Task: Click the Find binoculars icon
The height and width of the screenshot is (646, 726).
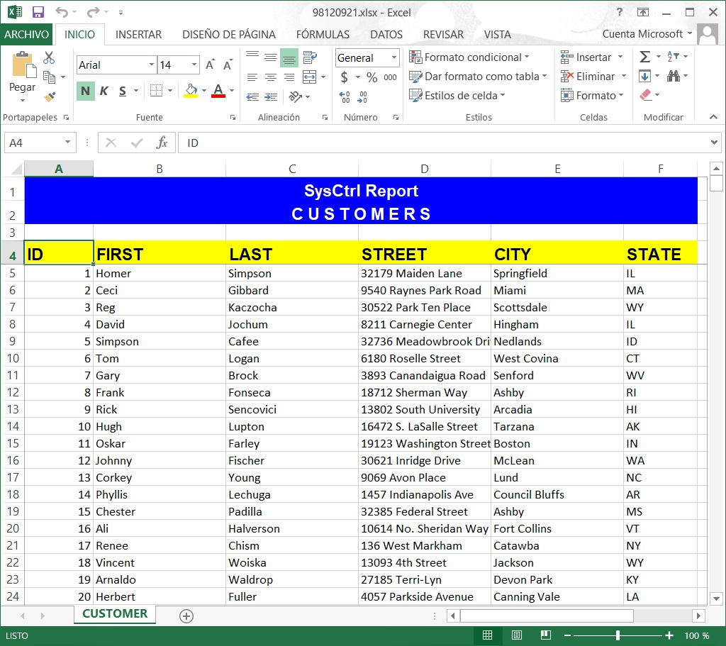Action: [x=674, y=76]
